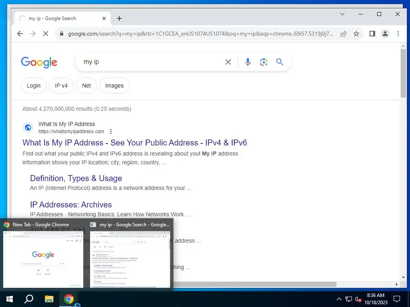Click the What Is My IP Address favicon
The height and width of the screenshot is (307, 410).
coord(28,128)
